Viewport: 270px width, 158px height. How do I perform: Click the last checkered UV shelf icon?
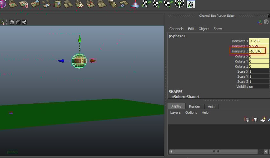(x=191, y=4)
